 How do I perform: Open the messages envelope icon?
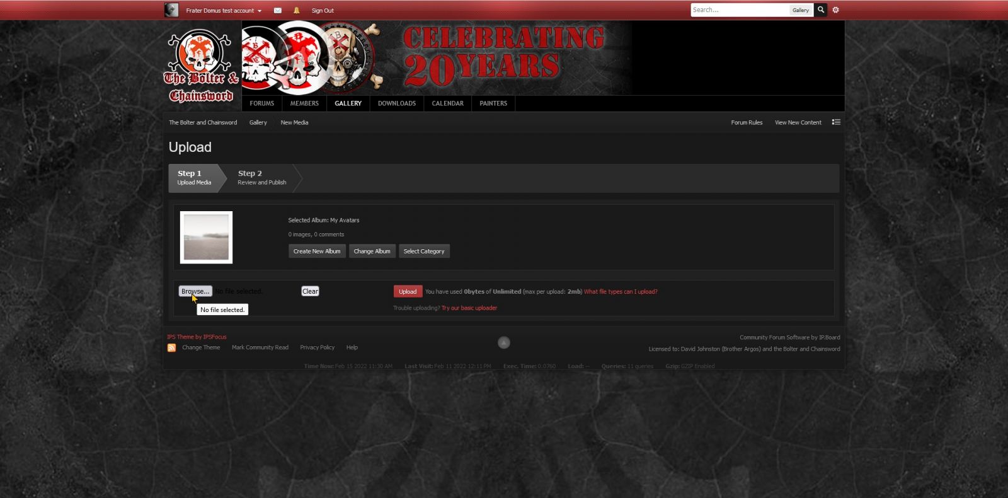click(277, 11)
